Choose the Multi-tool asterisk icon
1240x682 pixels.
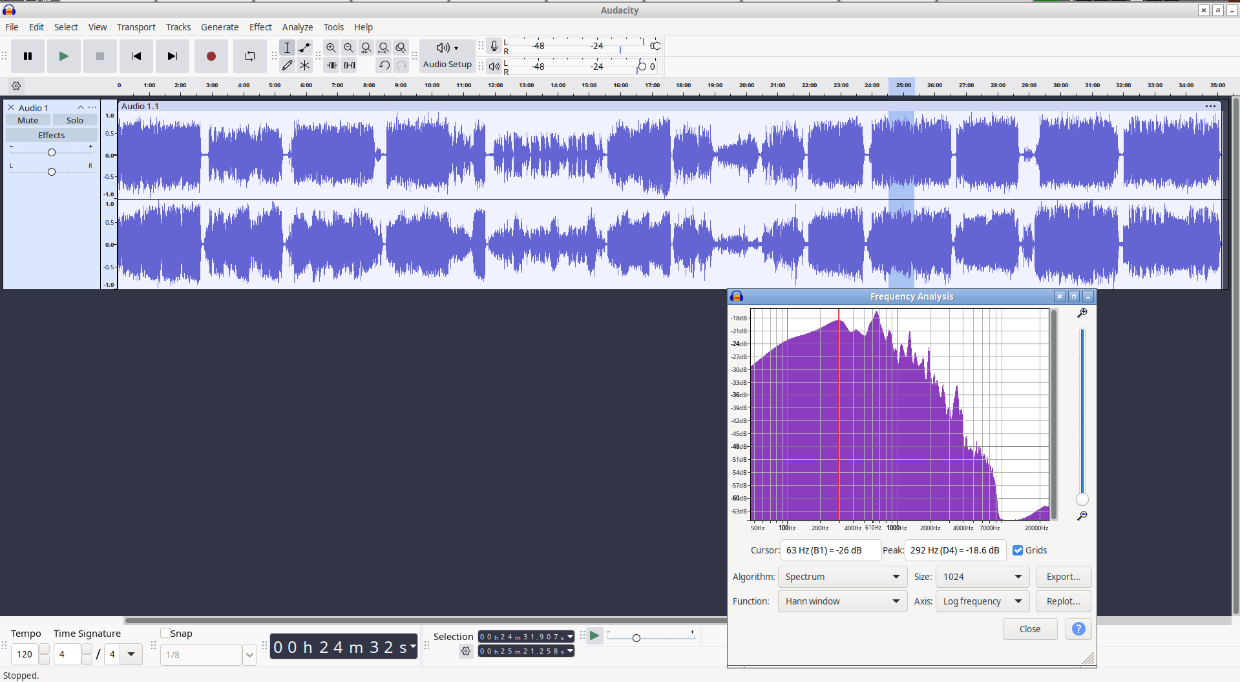click(x=305, y=65)
